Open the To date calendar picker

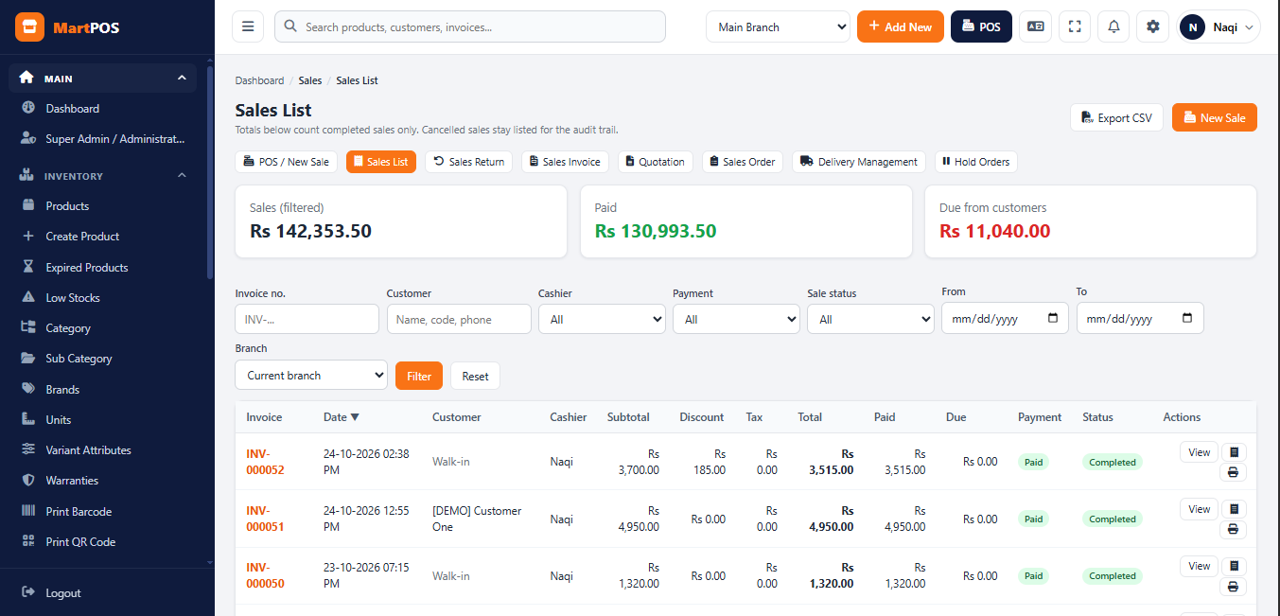coord(1187,319)
